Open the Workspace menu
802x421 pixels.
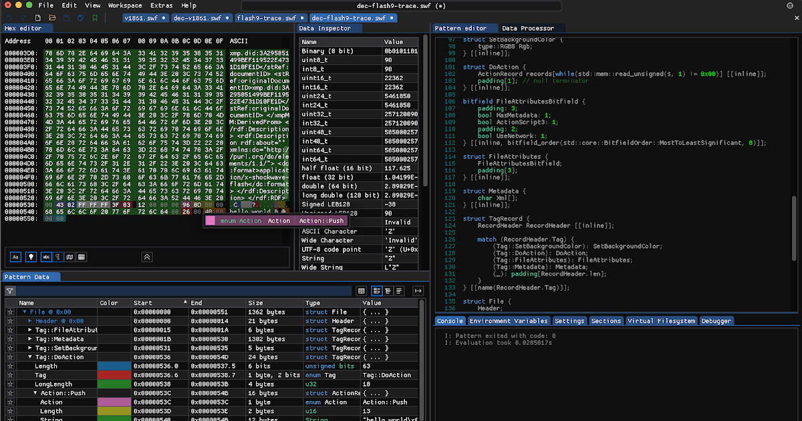125,5
